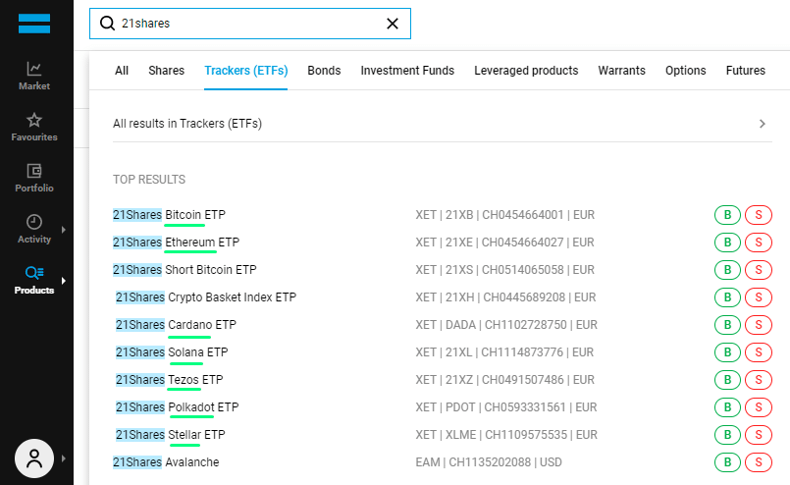
Task: Open the user profile avatar
Action: [34, 458]
